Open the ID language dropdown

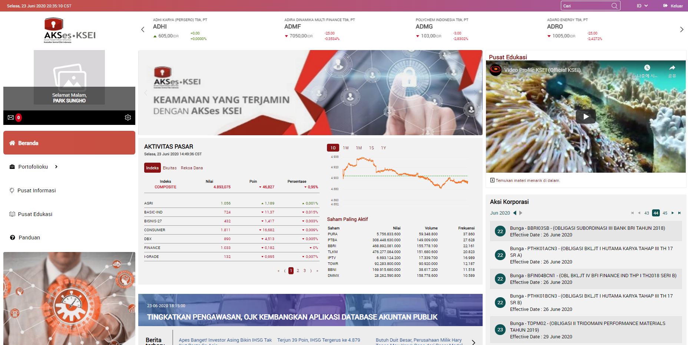(642, 6)
